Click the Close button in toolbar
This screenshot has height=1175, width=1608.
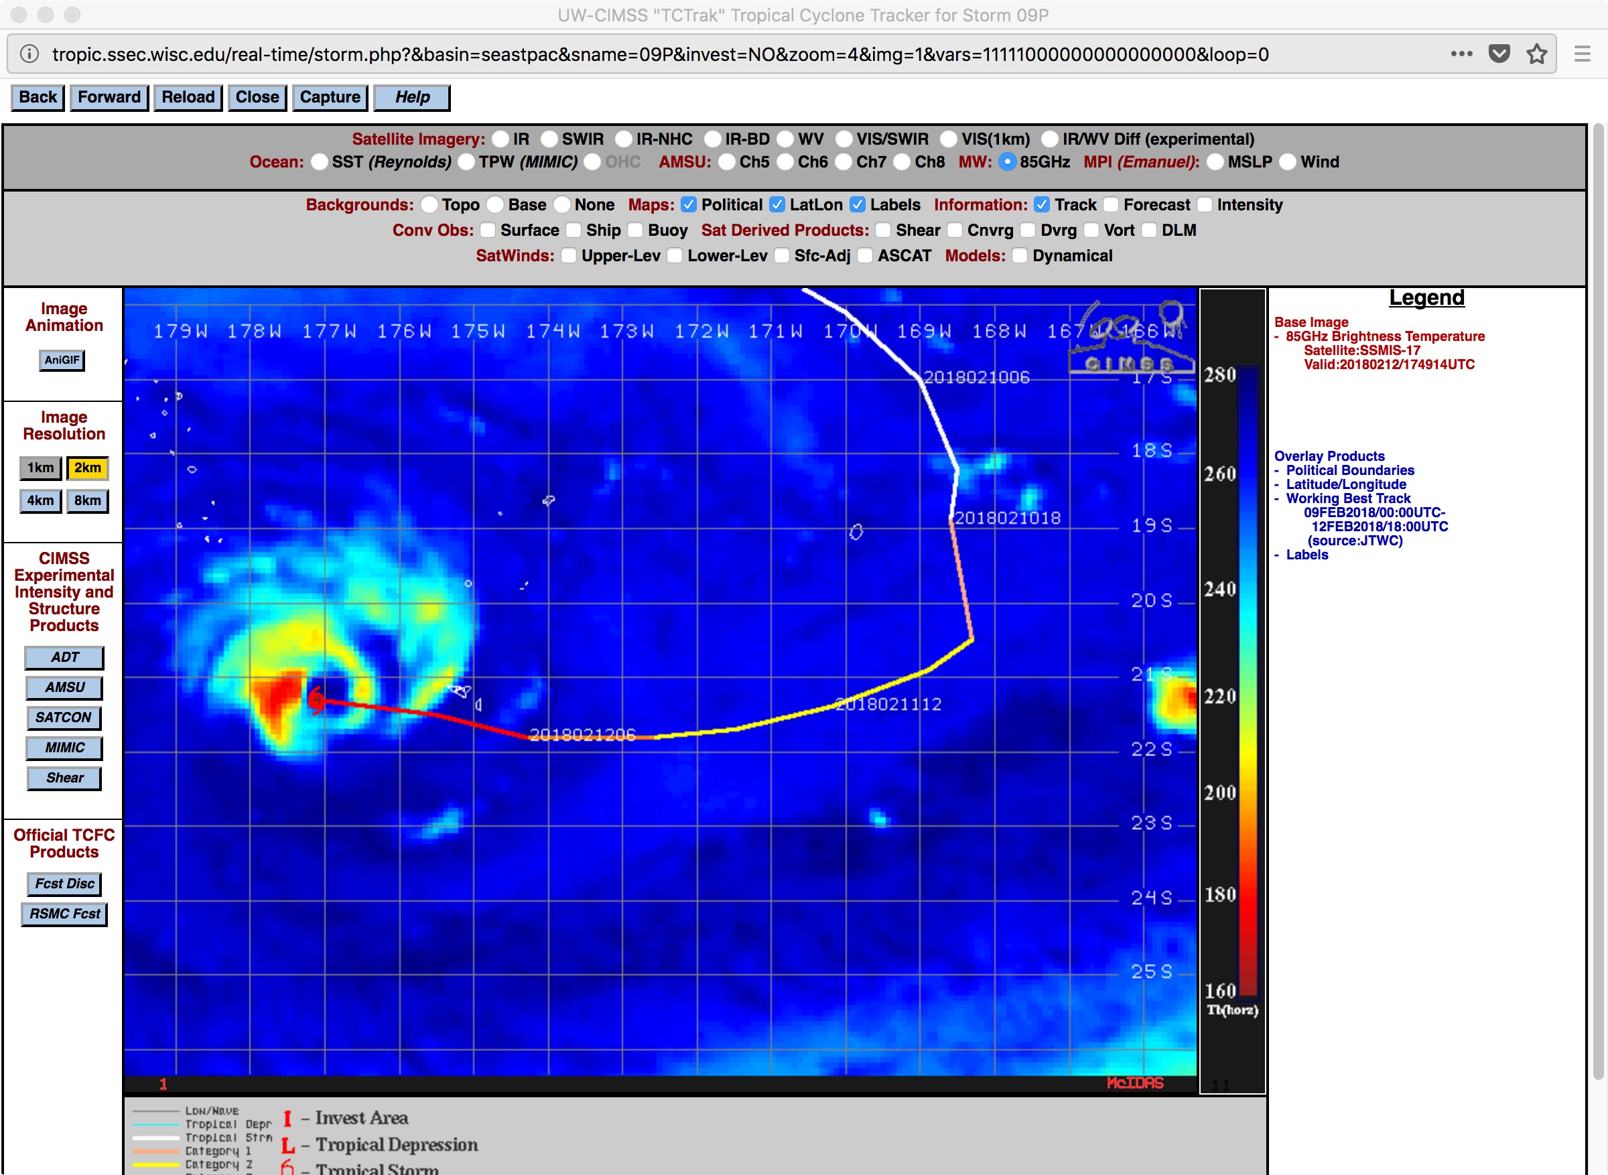(x=257, y=97)
